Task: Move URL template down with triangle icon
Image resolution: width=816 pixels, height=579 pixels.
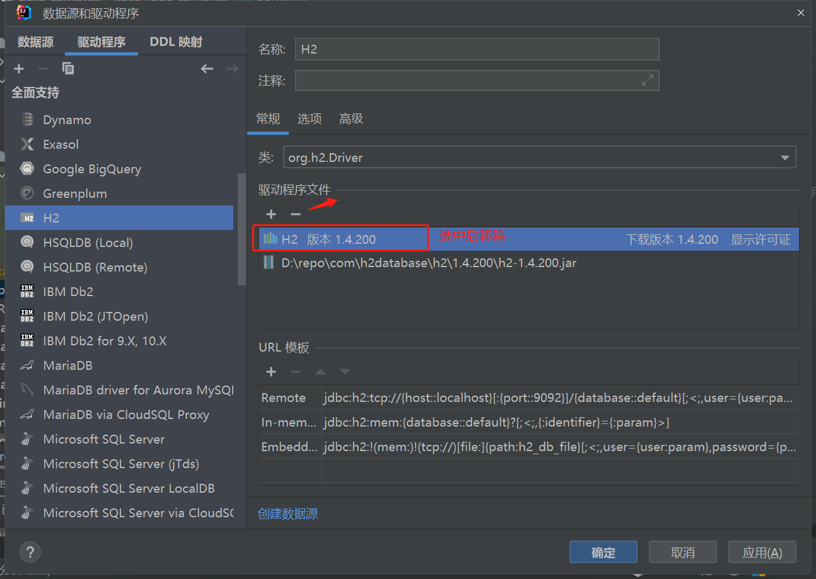Action: click(344, 372)
